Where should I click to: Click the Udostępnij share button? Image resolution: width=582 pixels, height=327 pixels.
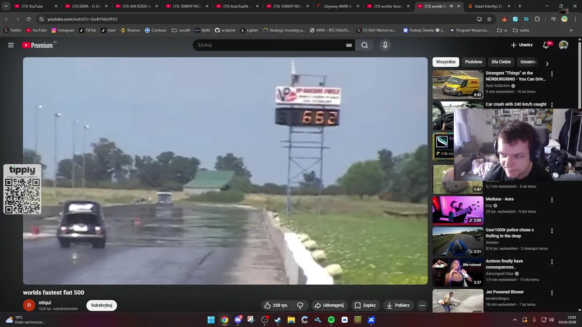(x=329, y=305)
